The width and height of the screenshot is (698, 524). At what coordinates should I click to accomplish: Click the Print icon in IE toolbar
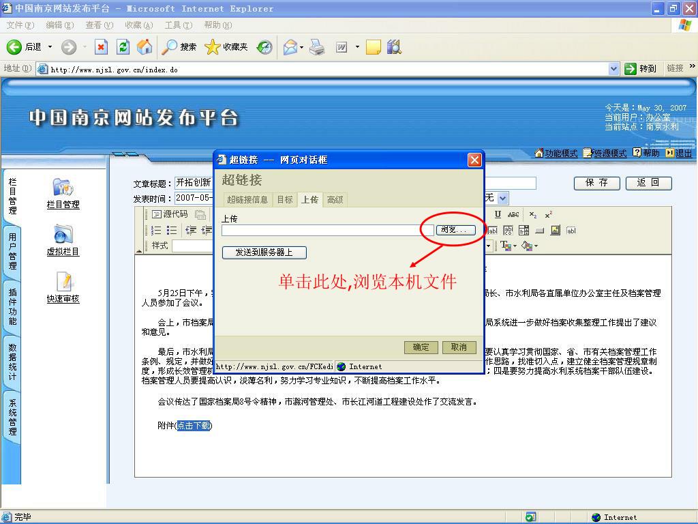click(x=317, y=47)
